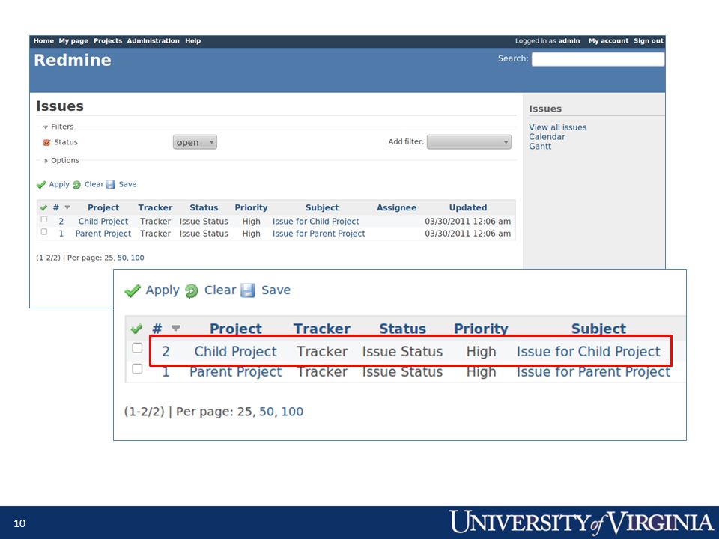The image size is (719, 539).
Task: Sort by Updated column
Action: pos(467,207)
